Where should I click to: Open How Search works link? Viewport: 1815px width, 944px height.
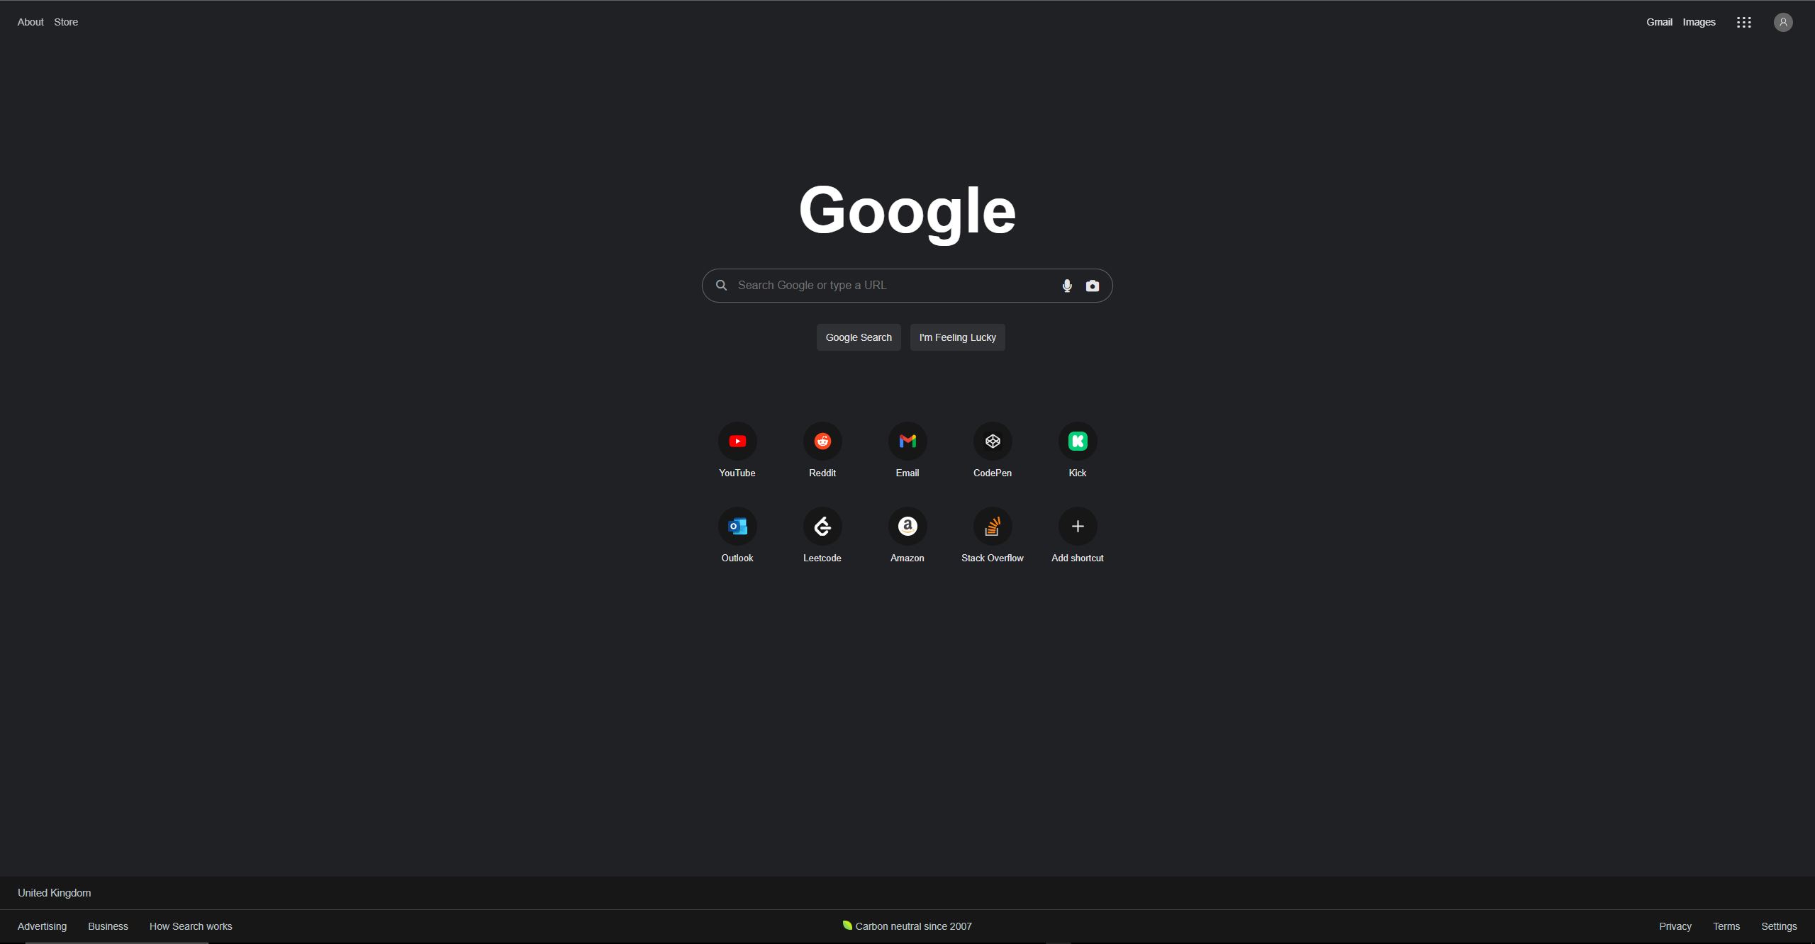191,926
